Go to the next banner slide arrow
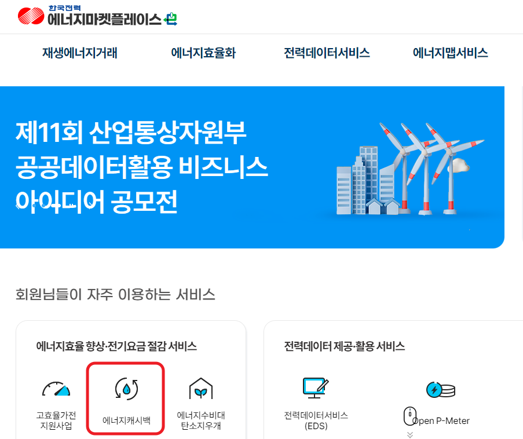 click(91, 206)
